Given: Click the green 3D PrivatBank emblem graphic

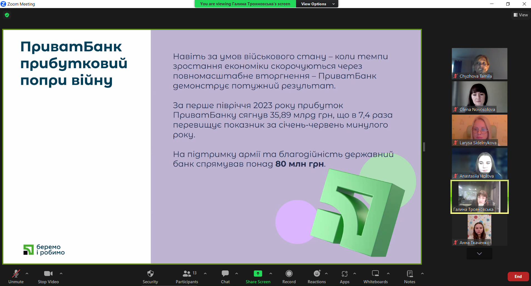Looking at the screenshot, I should (358, 213).
